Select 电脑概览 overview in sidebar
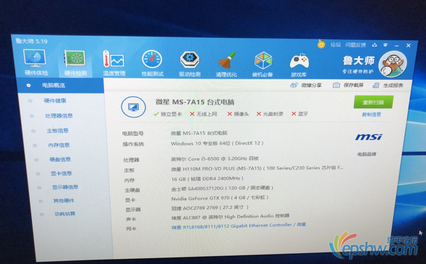Image resolution: width=426 pixels, height=264 pixels. [x=60, y=86]
